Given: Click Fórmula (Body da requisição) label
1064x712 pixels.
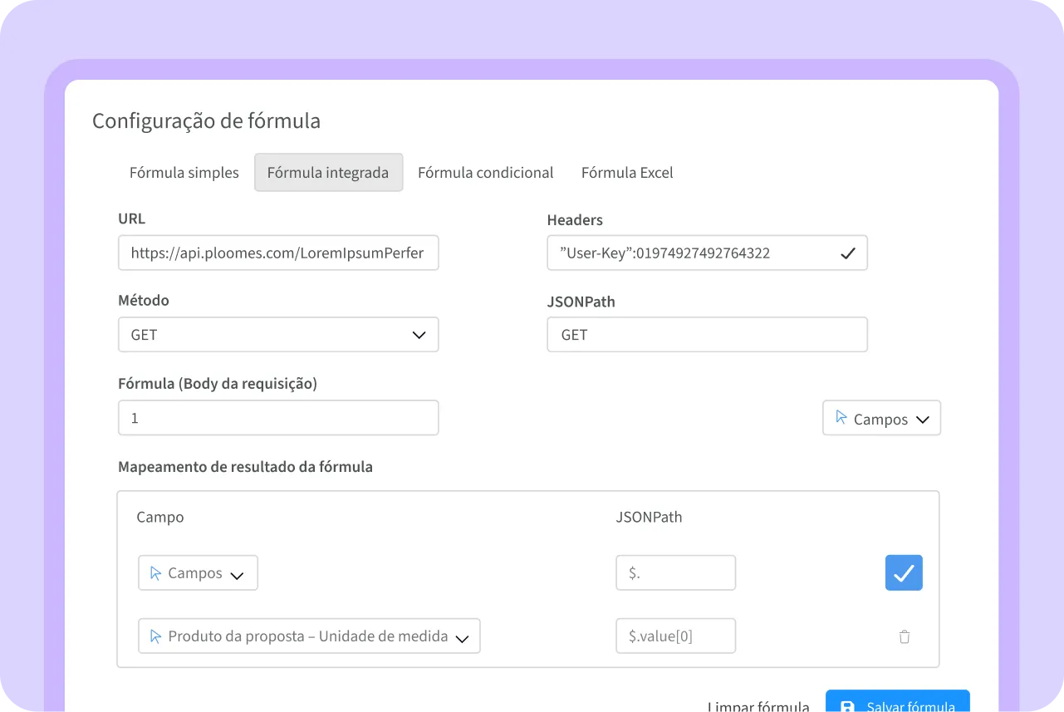Looking at the screenshot, I should [x=218, y=384].
